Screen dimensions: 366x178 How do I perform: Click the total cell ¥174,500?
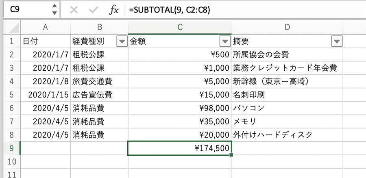coord(179,148)
